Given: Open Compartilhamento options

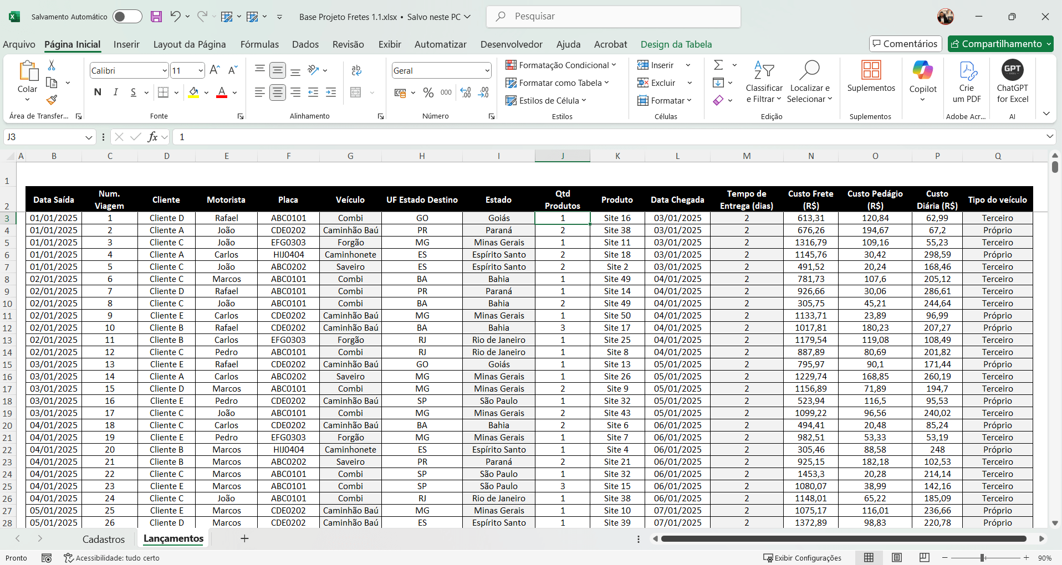Looking at the screenshot, I should [1000, 44].
